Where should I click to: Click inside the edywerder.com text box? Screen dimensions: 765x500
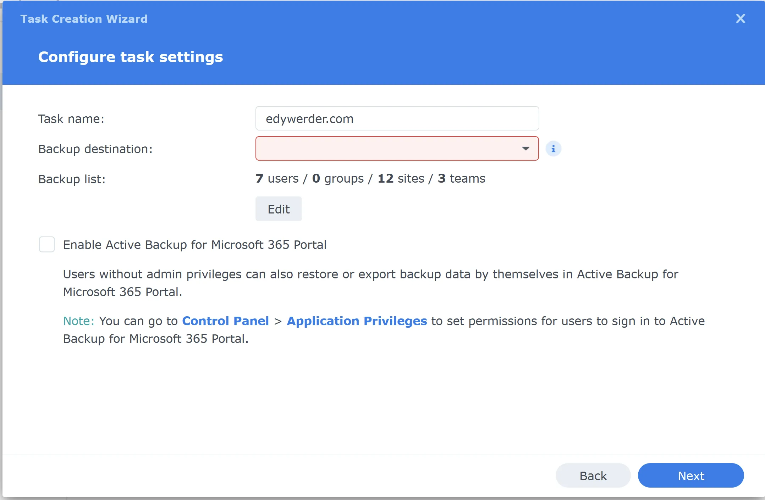(x=397, y=118)
